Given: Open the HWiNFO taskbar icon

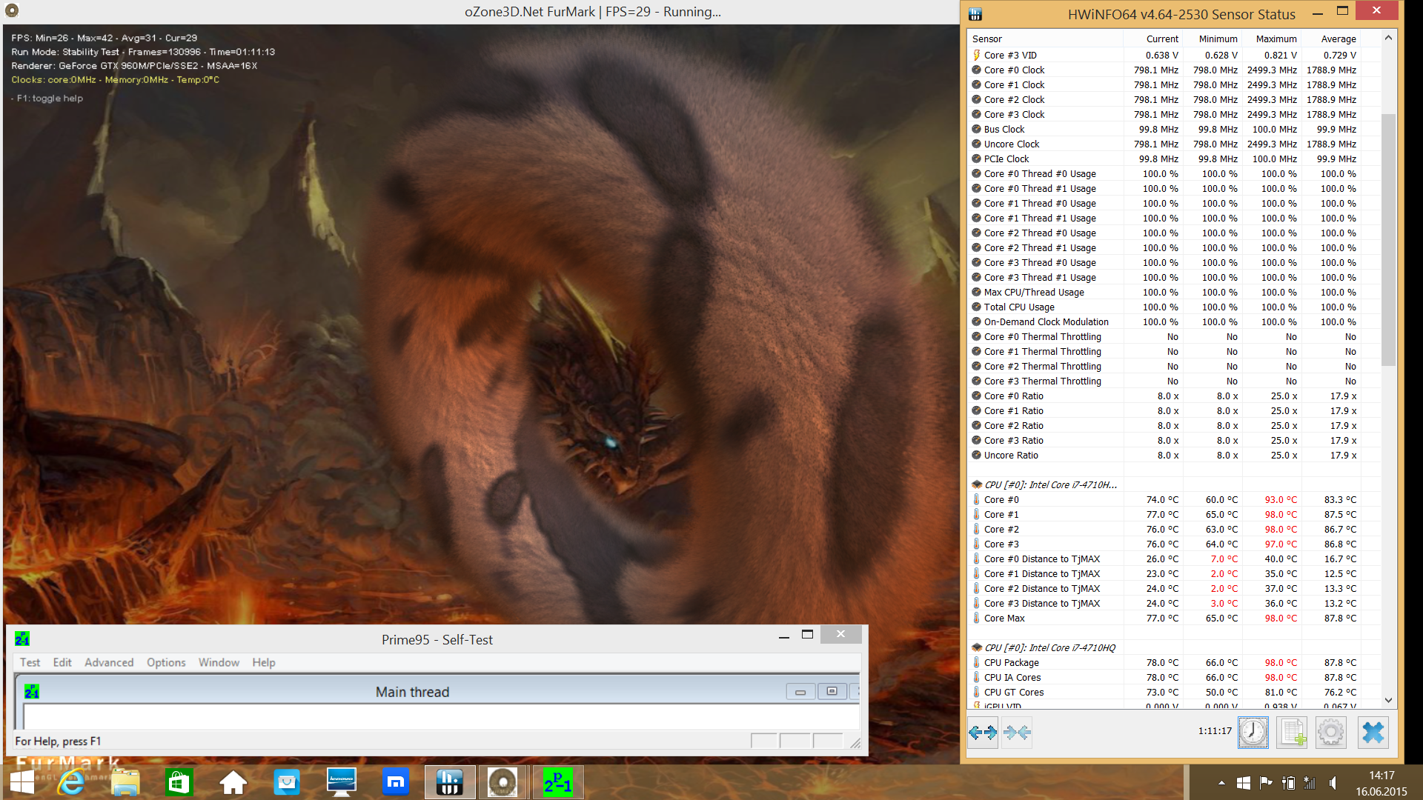Looking at the screenshot, I should (449, 782).
